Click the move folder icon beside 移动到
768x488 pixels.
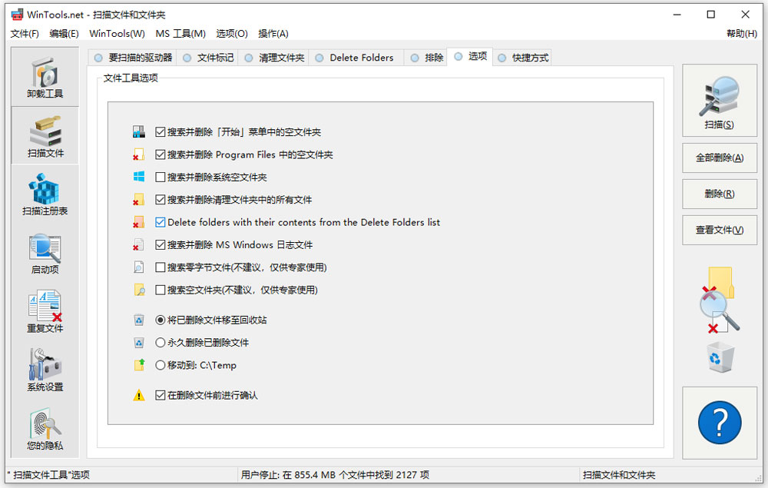click(x=138, y=365)
